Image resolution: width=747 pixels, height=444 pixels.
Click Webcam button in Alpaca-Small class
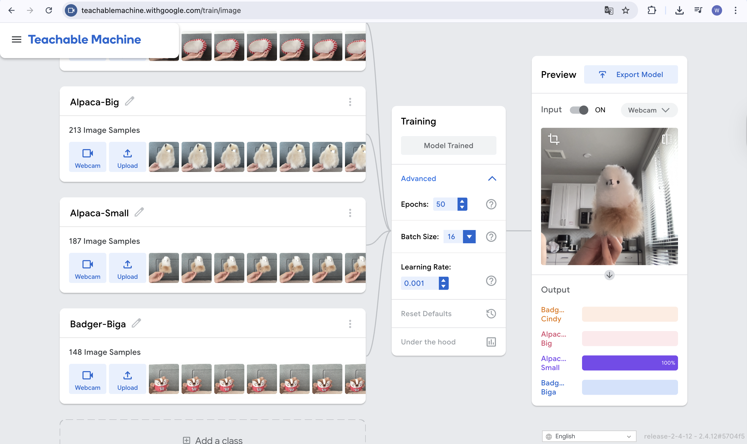tap(87, 268)
